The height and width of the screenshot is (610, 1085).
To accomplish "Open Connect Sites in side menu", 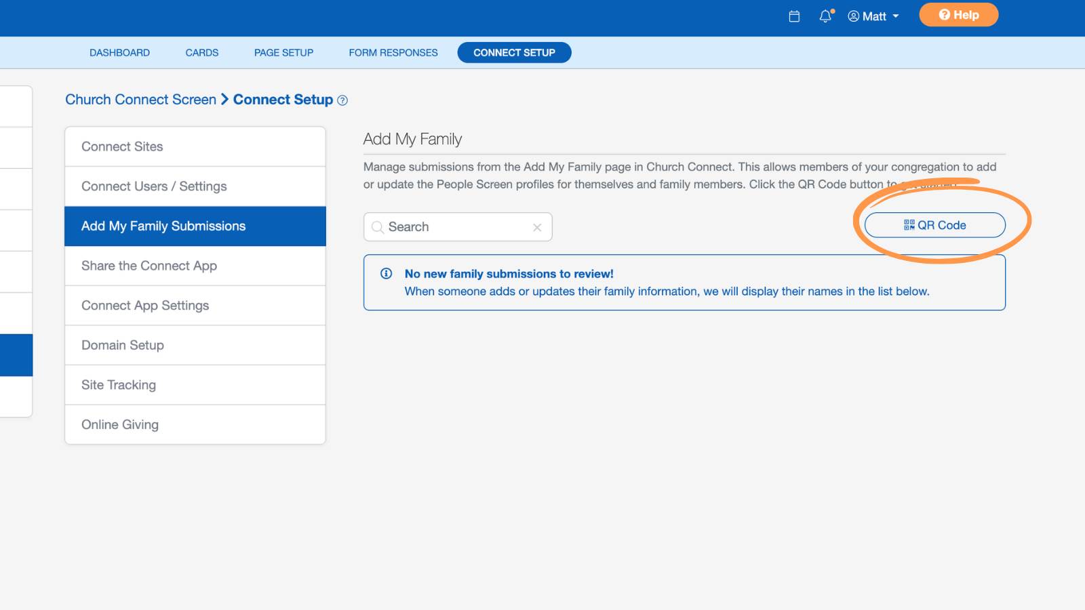I will [195, 146].
